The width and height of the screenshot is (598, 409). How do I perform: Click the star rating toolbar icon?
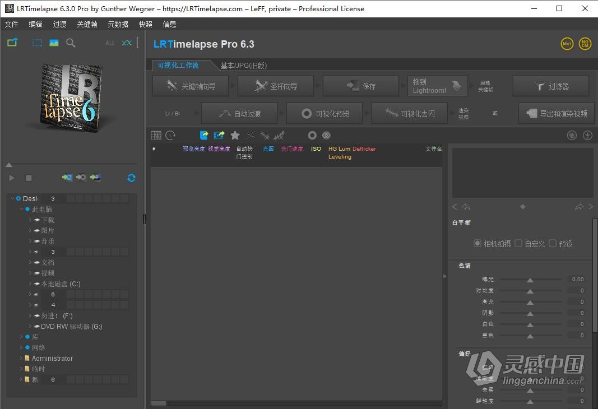pos(235,135)
